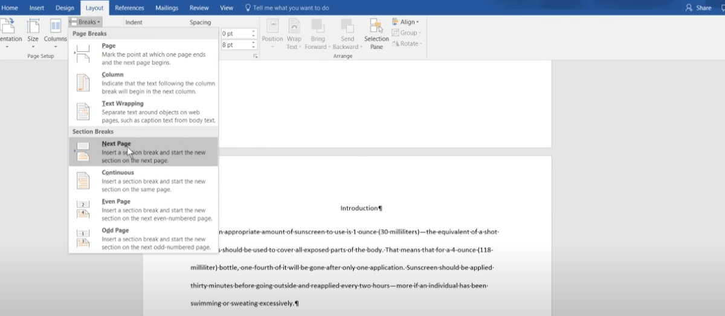
Task: Click the Next Page section icon
Action: click(83, 152)
